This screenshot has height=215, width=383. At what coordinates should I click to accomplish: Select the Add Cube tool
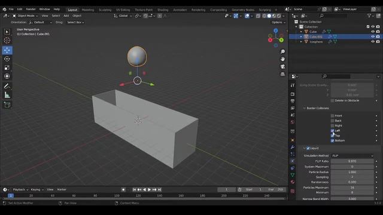[7, 105]
